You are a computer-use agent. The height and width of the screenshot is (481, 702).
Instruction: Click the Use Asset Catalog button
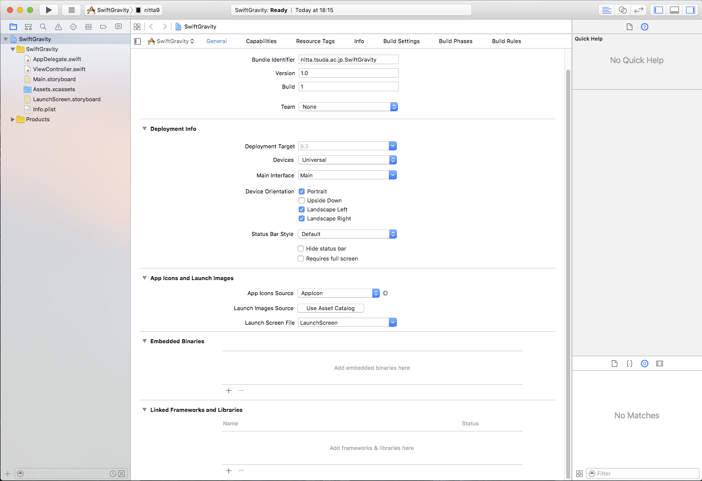330,308
